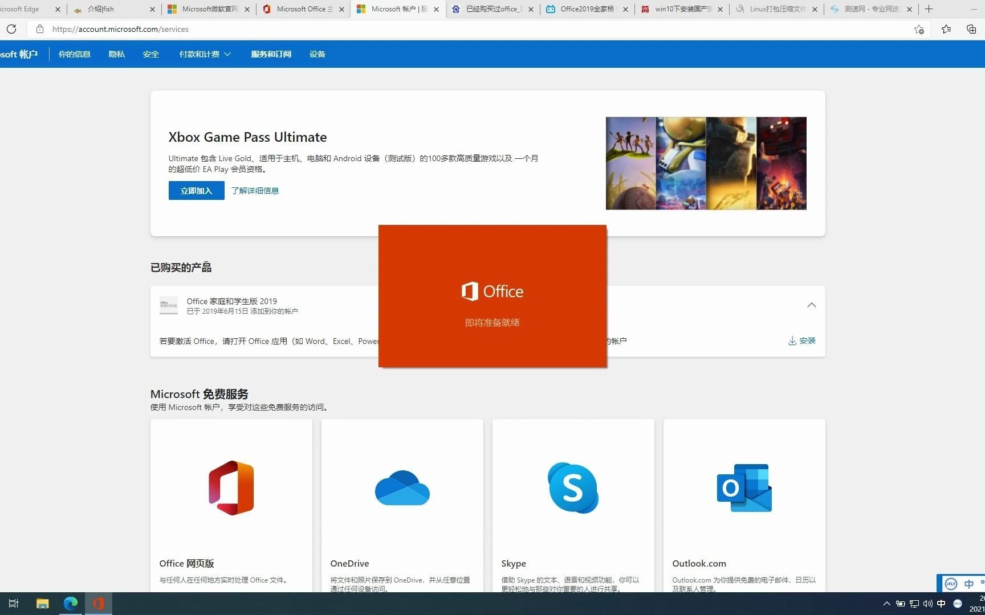Image resolution: width=985 pixels, height=615 pixels.
Task: Click the '中' input language indicator in tray
Action: pyautogui.click(x=941, y=604)
